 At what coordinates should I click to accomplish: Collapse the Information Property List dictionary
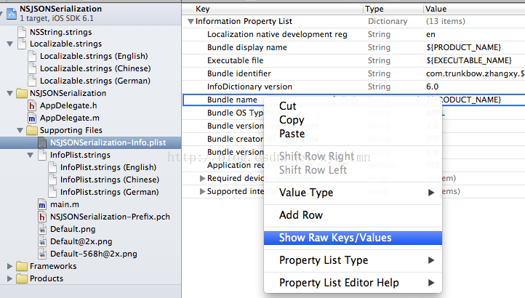[x=191, y=22]
